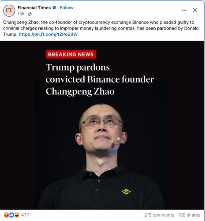Screen dimensions: 205x221
Task: Close the post with the X button
Action: 195,10
